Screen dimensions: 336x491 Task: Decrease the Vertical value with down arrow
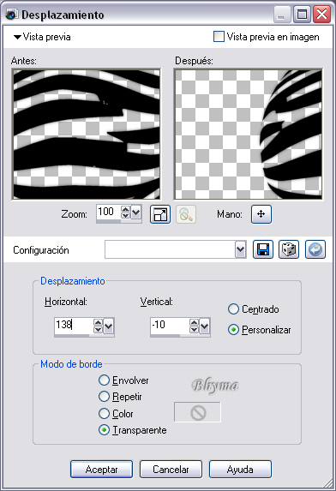[194, 330]
